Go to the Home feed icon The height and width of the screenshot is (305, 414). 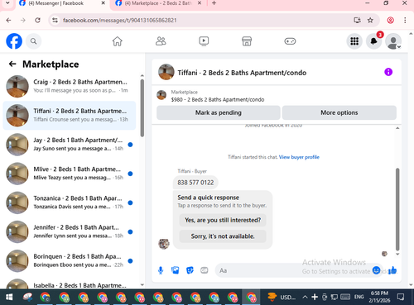(x=118, y=41)
